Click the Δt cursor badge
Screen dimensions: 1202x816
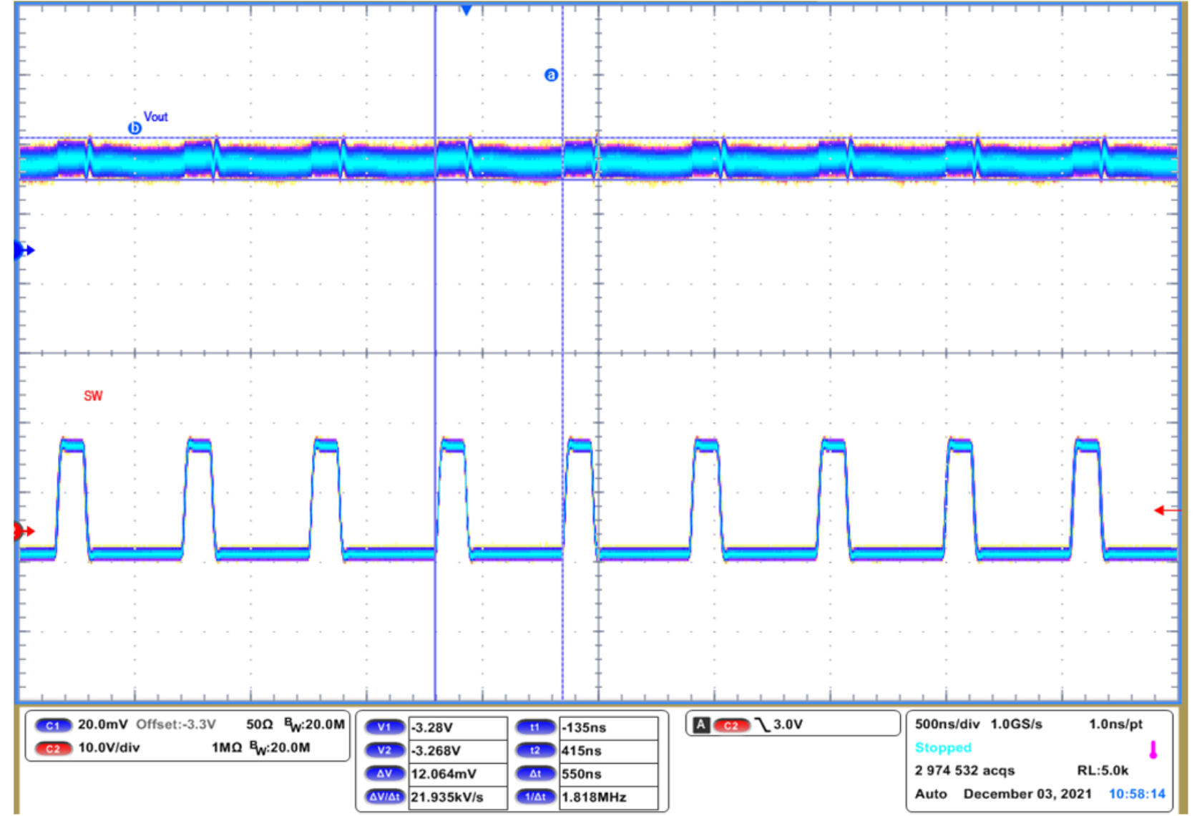(535, 774)
